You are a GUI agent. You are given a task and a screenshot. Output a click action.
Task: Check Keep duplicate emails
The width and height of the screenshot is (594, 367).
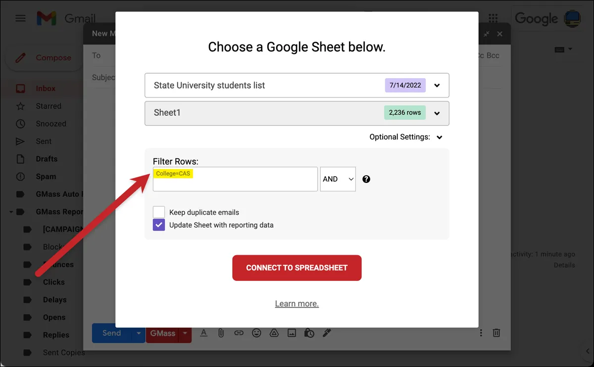(159, 212)
